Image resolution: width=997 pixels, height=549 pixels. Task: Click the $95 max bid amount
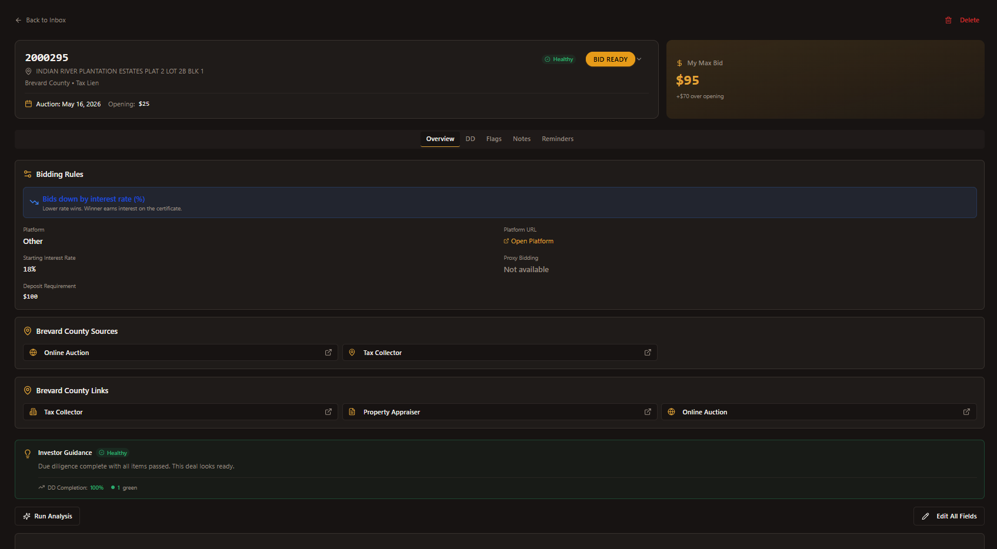click(688, 80)
